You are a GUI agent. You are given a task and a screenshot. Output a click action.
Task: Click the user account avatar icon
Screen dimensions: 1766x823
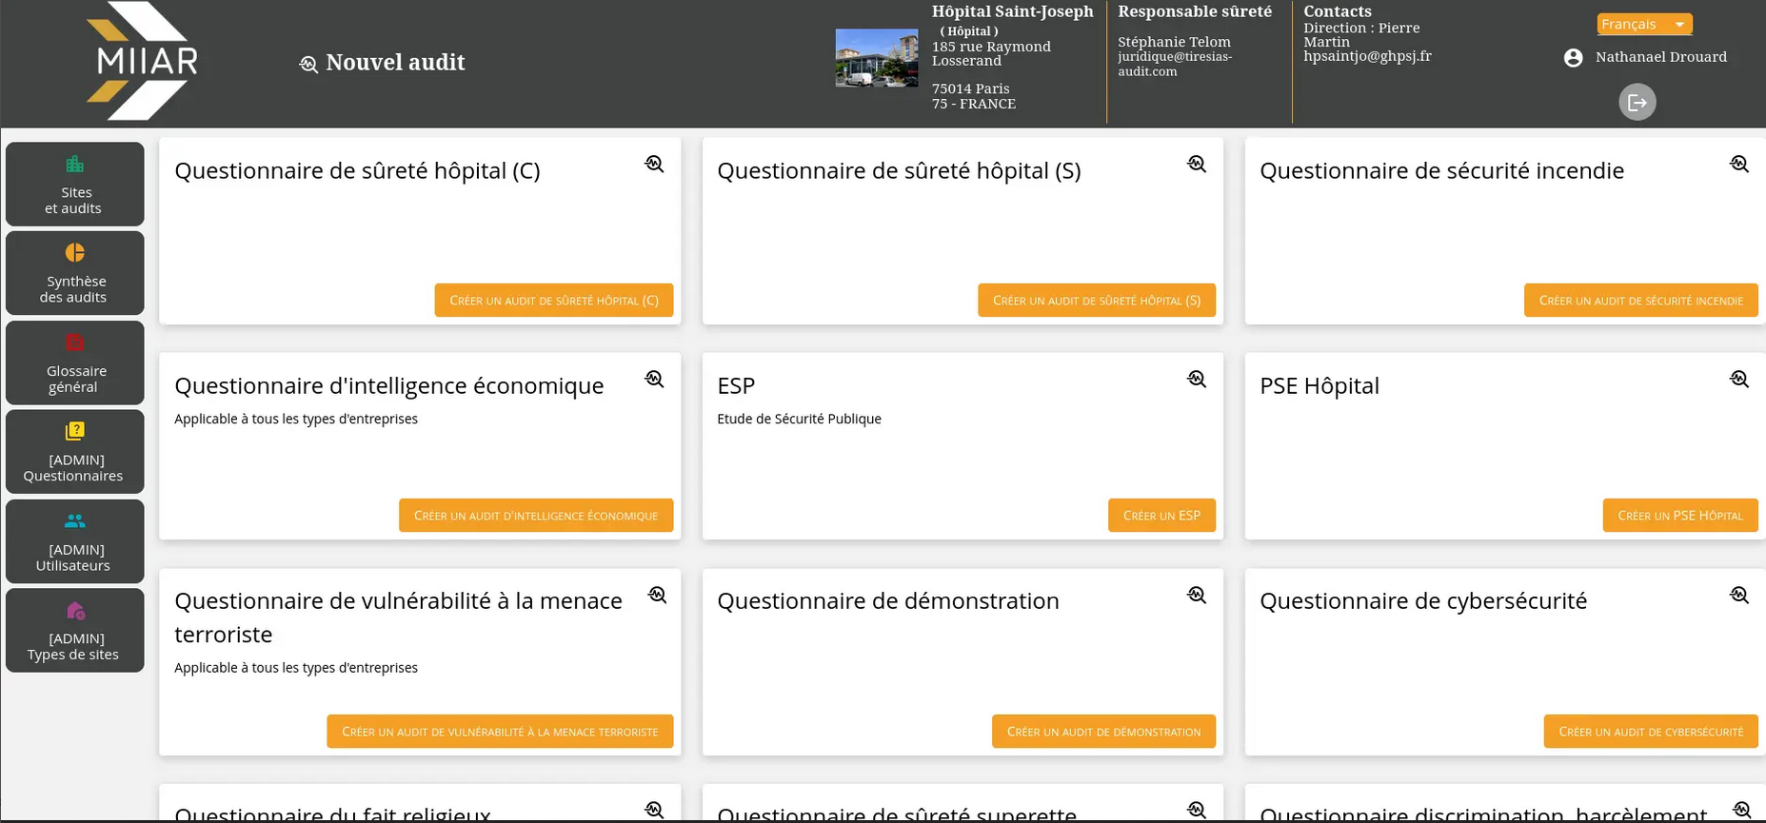click(1573, 57)
